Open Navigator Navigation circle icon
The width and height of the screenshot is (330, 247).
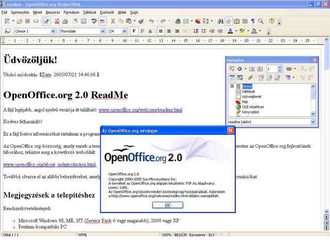(x=240, y=69)
